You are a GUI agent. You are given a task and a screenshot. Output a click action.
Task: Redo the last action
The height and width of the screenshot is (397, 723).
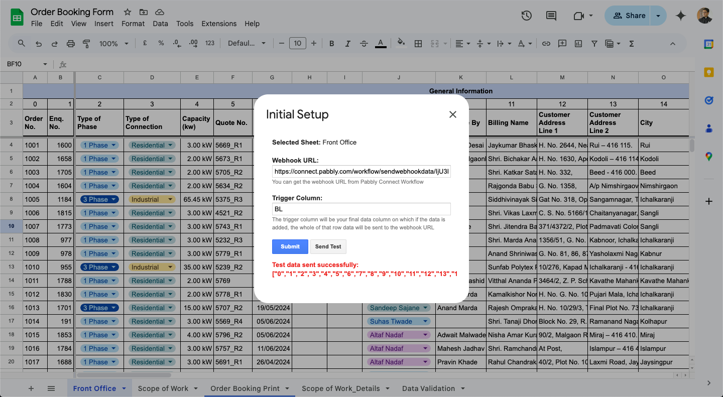(54, 44)
